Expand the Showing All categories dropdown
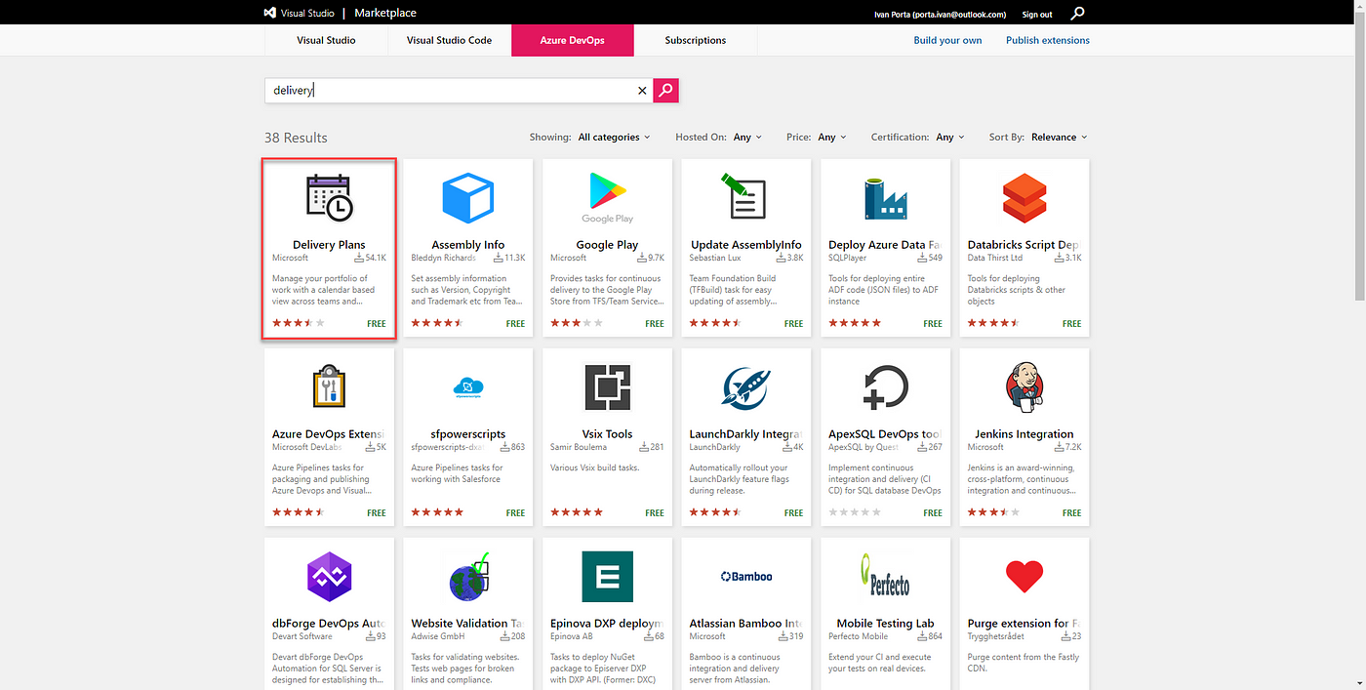The height and width of the screenshot is (690, 1366). (614, 138)
